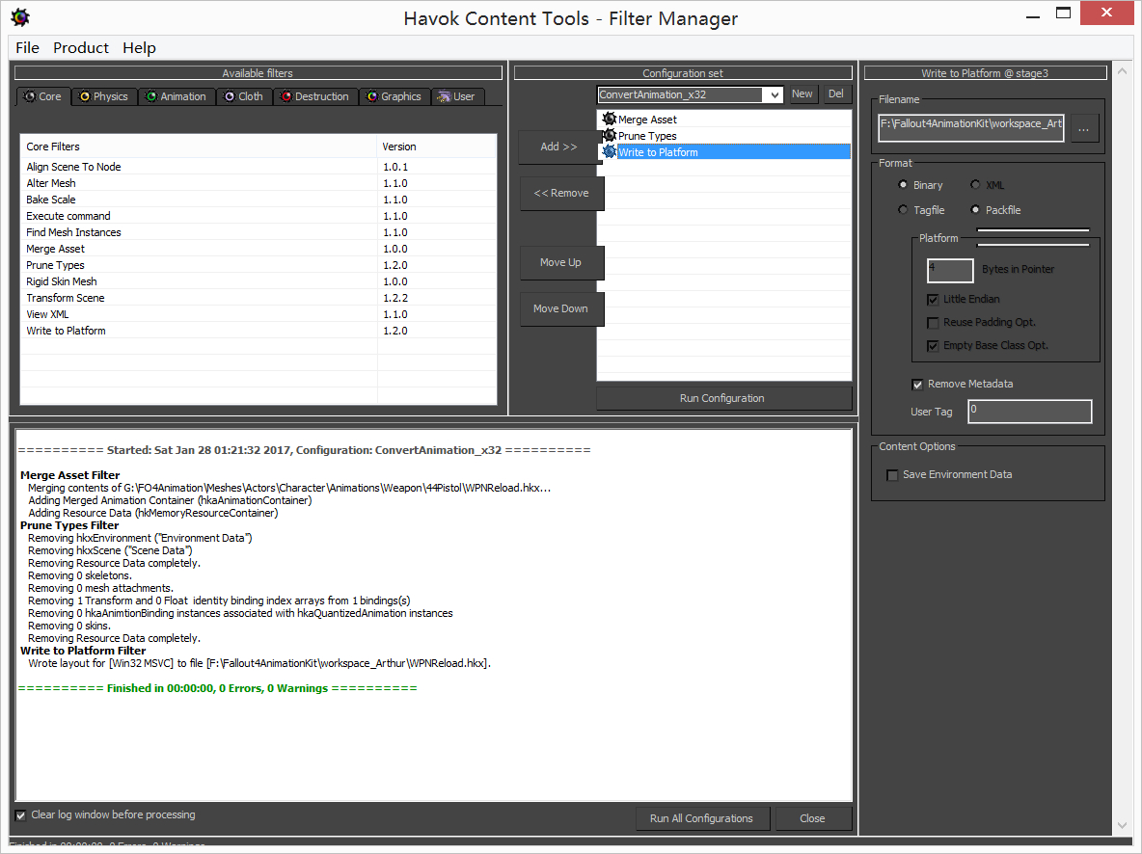Image resolution: width=1142 pixels, height=854 pixels.
Task: Click the Core Filters column header
Action: (x=199, y=147)
